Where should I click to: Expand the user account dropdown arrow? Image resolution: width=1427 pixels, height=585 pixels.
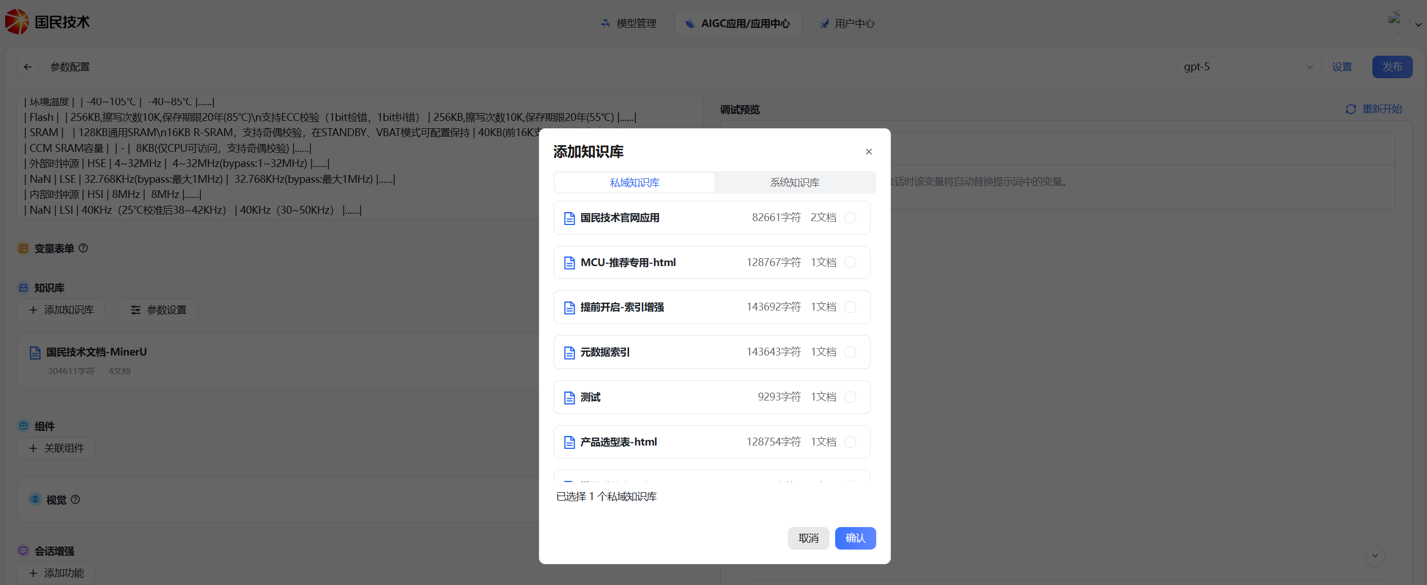[x=1419, y=25]
